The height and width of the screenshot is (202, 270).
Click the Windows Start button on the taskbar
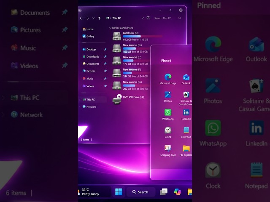[119, 192]
